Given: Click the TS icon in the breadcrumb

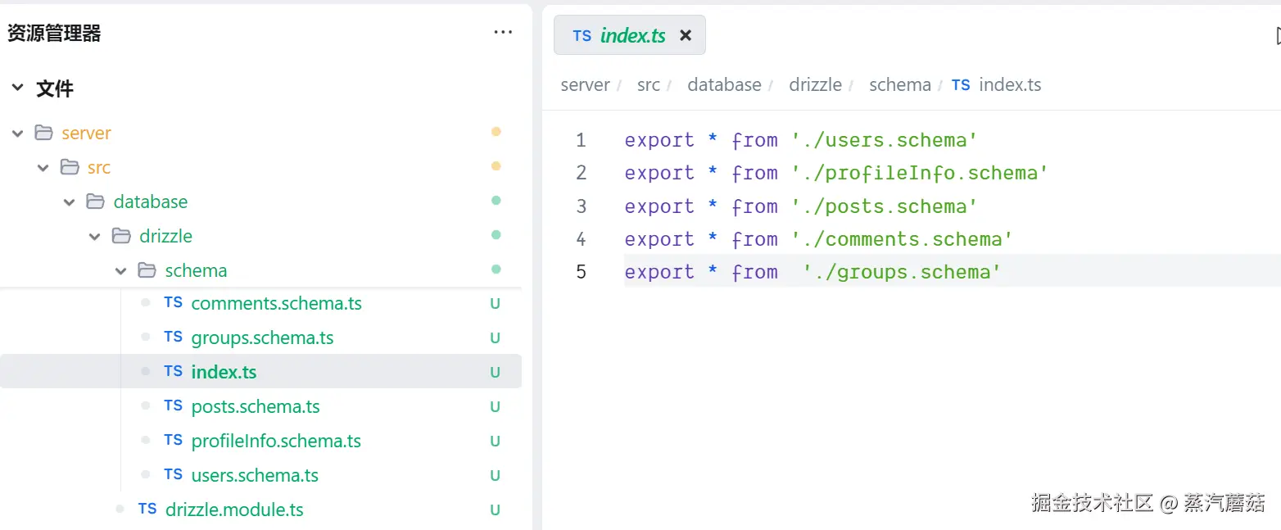Looking at the screenshot, I should [x=961, y=85].
